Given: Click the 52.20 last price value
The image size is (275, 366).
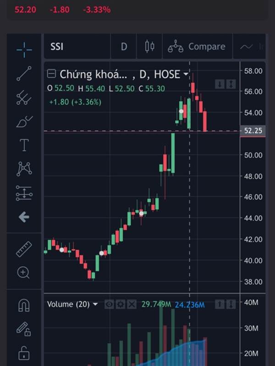Looking at the screenshot, I should (26, 10).
